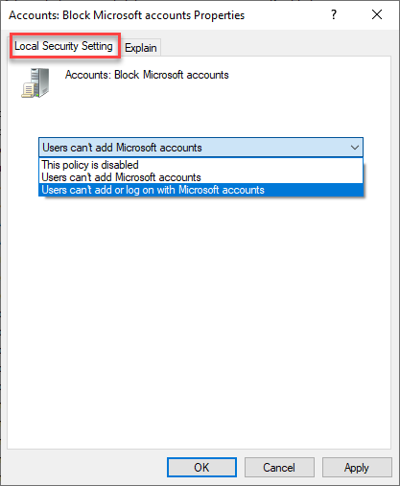Click the scroll document on the server icon

pyautogui.click(x=28, y=90)
